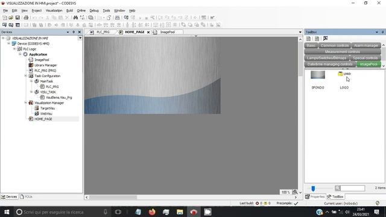
Task: Click the yellow warning count icon in status bar
Action: pos(265,204)
